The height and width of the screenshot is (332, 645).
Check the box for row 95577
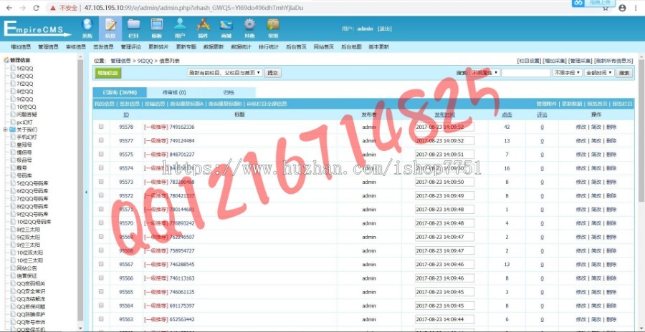click(x=101, y=140)
